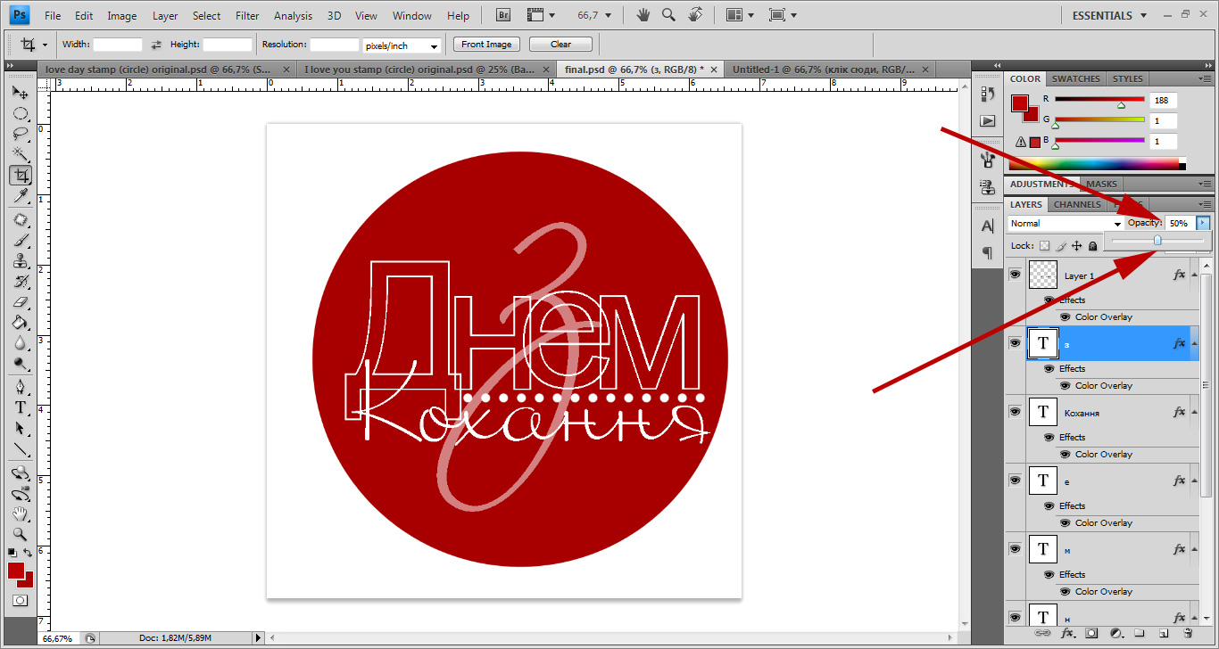The width and height of the screenshot is (1219, 649).
Task: Open the Actions panel play icon
Action: [x=987, y=120]
